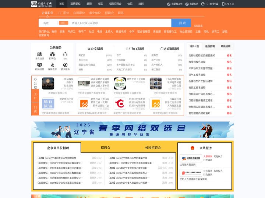The image size is (265, 198).
Task: Select the 企业职位 search tab
Action: 47,13
